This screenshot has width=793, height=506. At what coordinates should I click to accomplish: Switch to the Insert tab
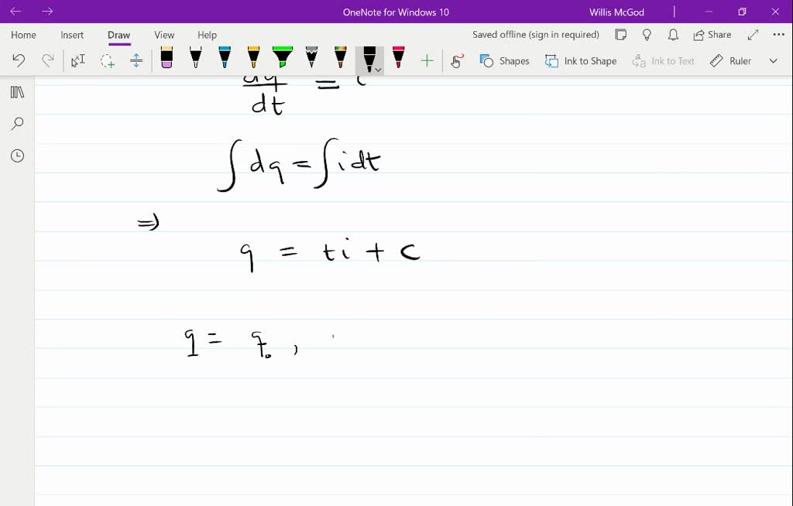[x=71, y=35]
